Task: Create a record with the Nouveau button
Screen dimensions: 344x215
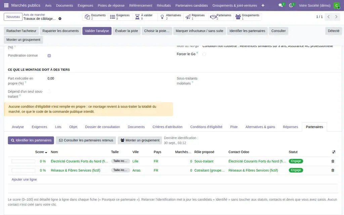Action: (x=13, y=17)
